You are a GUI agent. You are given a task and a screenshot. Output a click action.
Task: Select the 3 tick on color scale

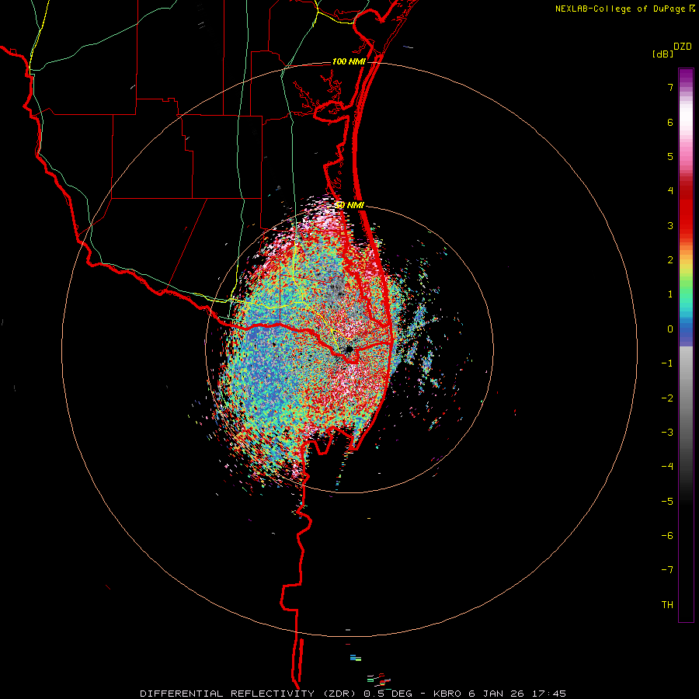(670, 225)
